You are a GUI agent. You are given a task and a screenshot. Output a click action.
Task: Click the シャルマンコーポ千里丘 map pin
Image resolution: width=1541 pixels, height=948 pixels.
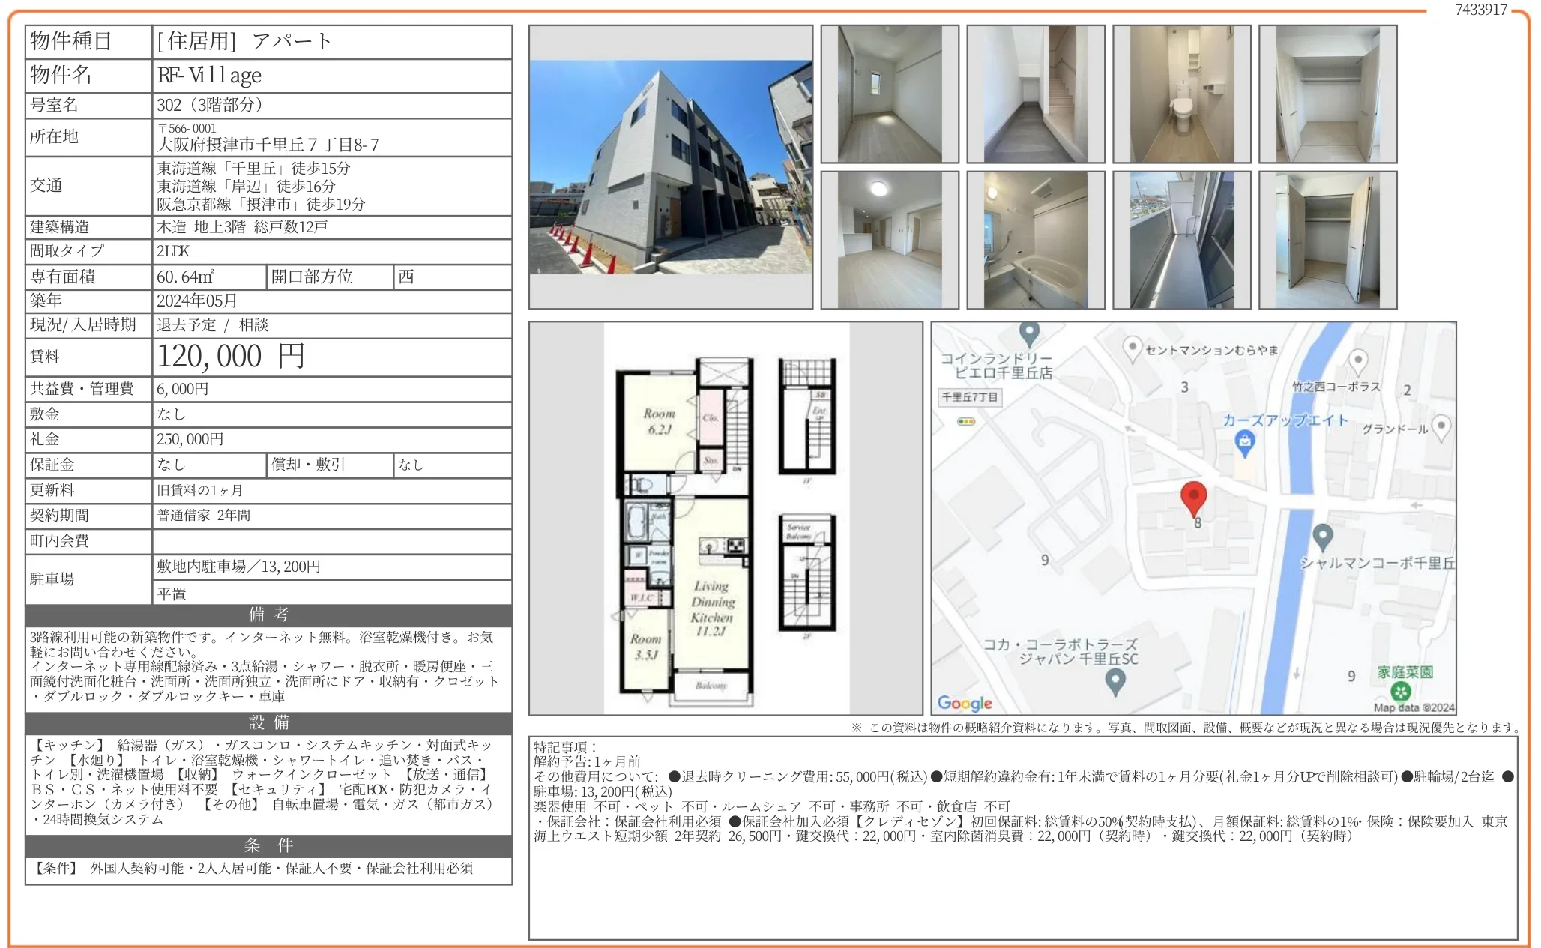click(1323, 536)
